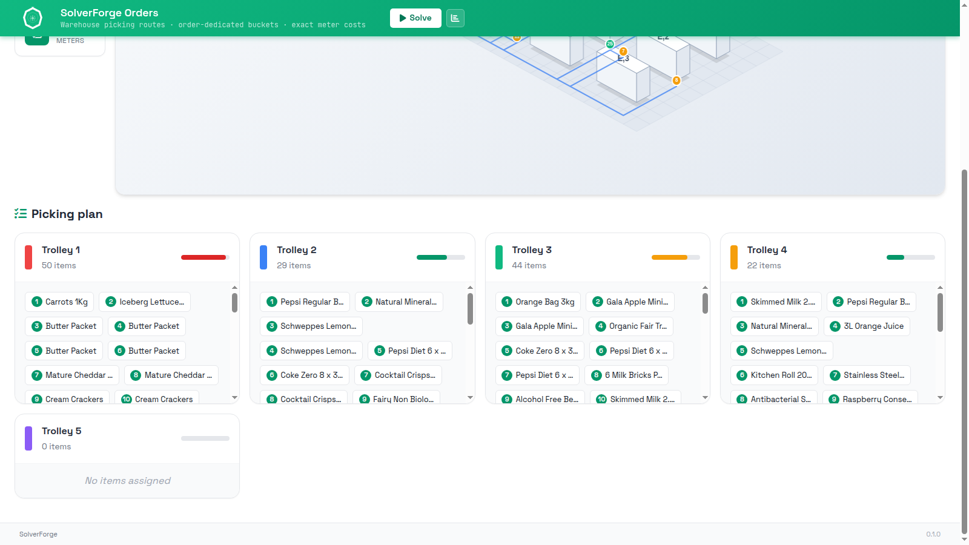
Task: Click Trolley 1 list scroll down arrow
Action: pyautogui.click(x=234, y=398)
